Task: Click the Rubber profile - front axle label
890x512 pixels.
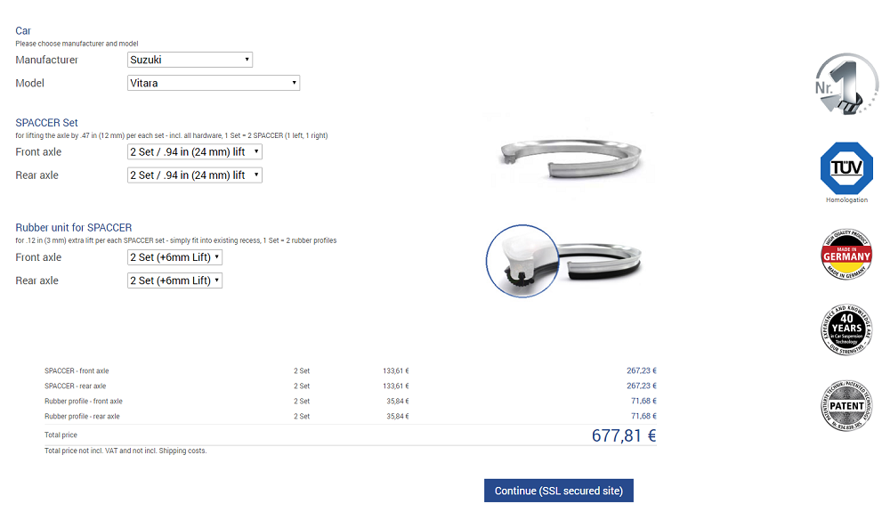Action: pos(84,402)
